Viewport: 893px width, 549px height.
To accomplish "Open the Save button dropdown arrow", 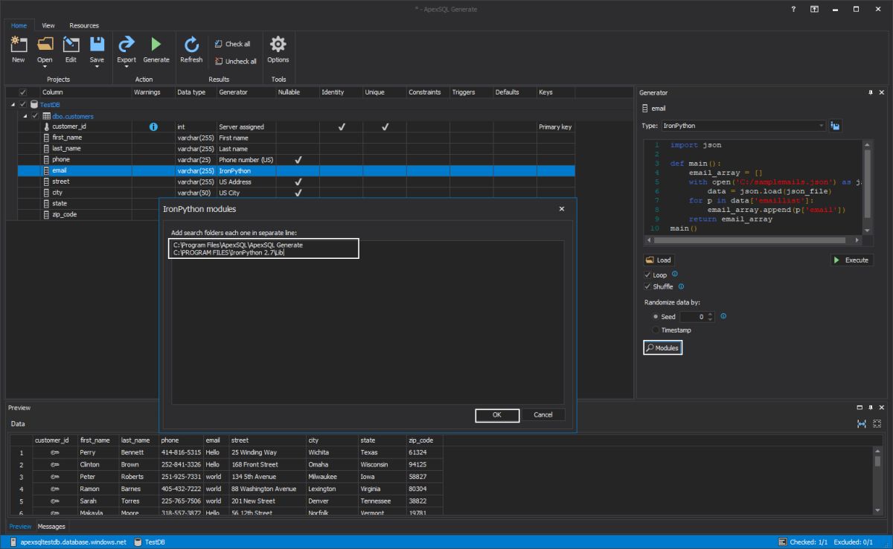I will pyautogui.click(x=97, y=67).
